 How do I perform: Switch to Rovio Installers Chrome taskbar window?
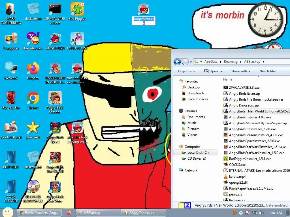(x=39, y=213)
